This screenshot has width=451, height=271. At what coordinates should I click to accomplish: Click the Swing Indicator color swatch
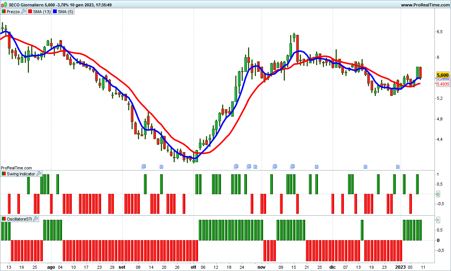point(4,174)
